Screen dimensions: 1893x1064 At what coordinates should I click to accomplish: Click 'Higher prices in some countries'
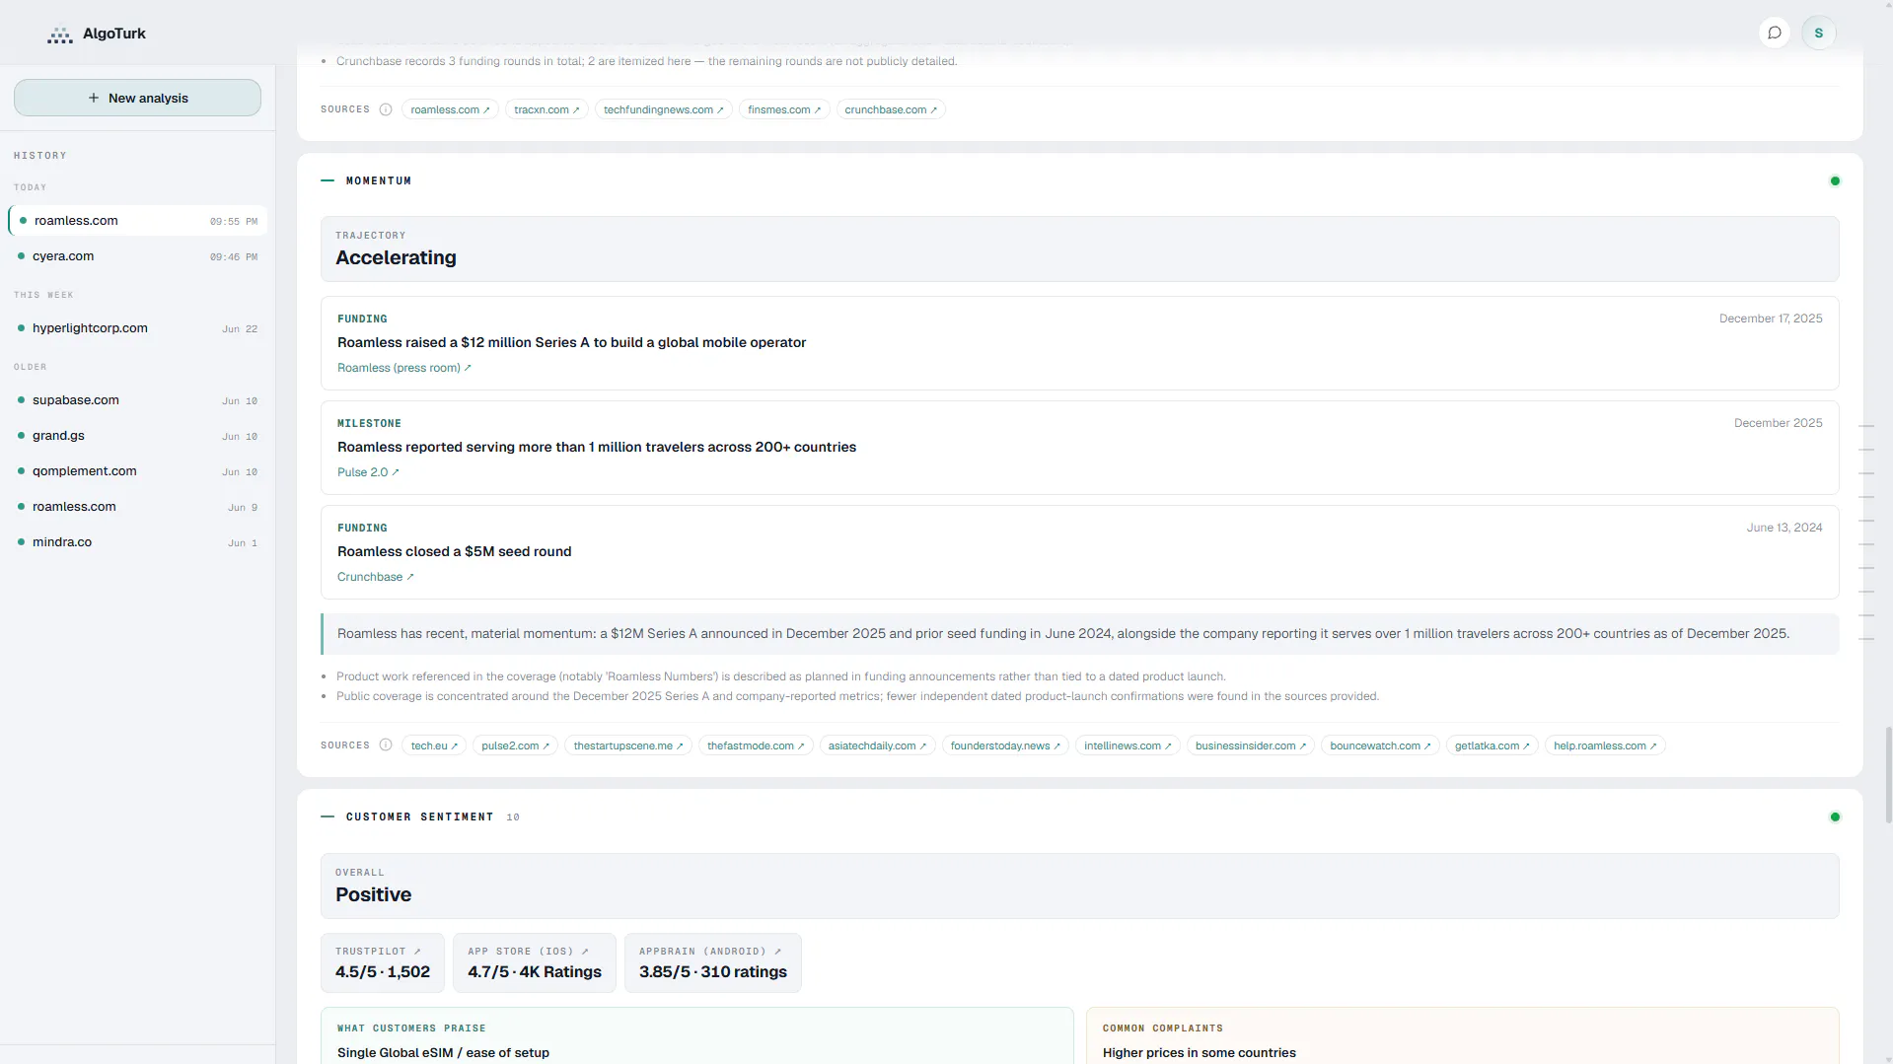tap(1199, 1053)
